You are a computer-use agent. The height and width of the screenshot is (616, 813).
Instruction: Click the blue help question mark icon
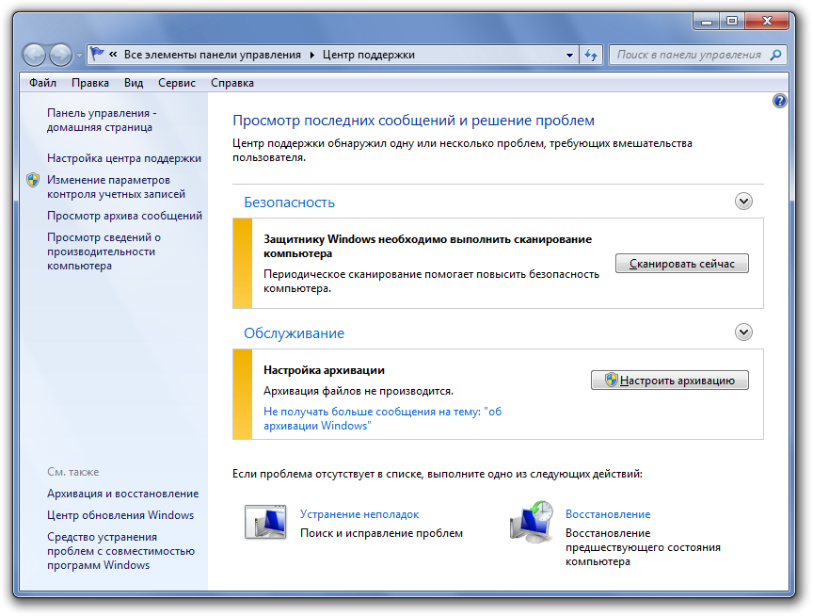[x=779, y=101]
